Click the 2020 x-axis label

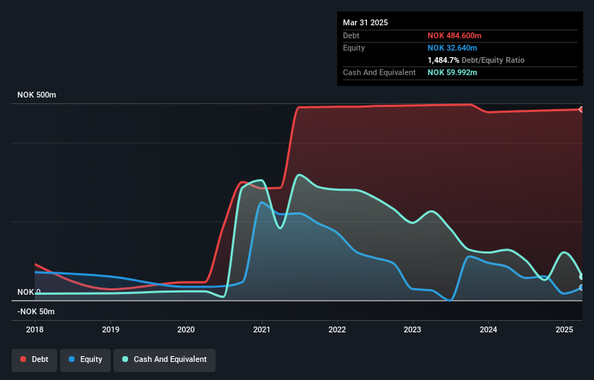[186, 329]
